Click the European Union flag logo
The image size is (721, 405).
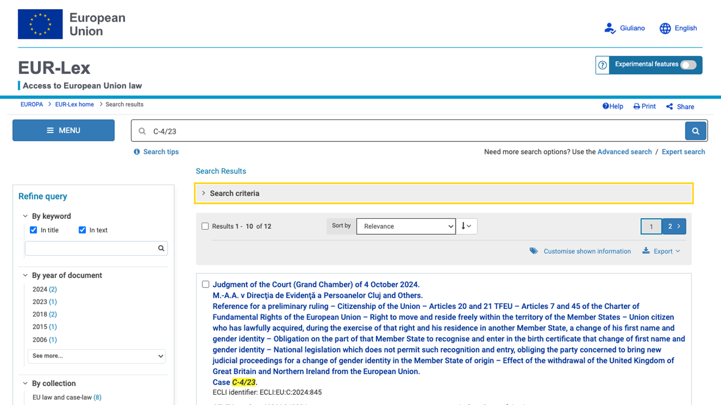40,24
